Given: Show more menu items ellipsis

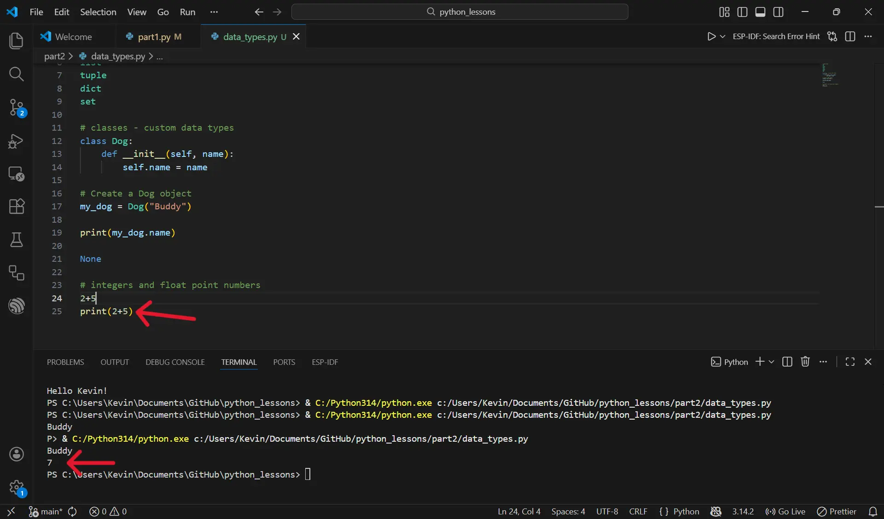Looking at the screenshot, I should (214, 12).
